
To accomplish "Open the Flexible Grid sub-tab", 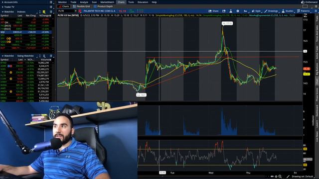I will pos(81,6).
